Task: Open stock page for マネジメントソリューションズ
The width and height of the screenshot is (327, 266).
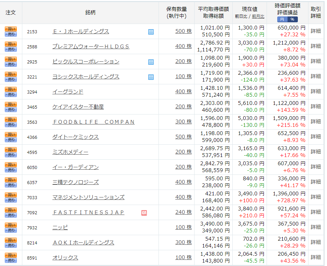Action: click(89, 197)
